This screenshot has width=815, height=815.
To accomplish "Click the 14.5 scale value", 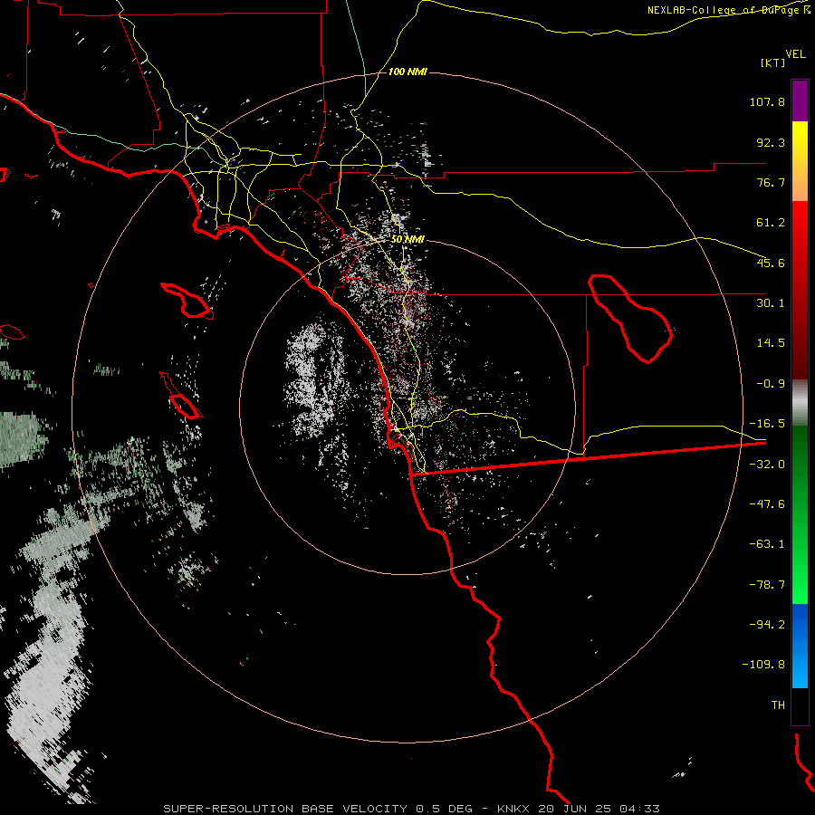I will click(x=771, y=343).
